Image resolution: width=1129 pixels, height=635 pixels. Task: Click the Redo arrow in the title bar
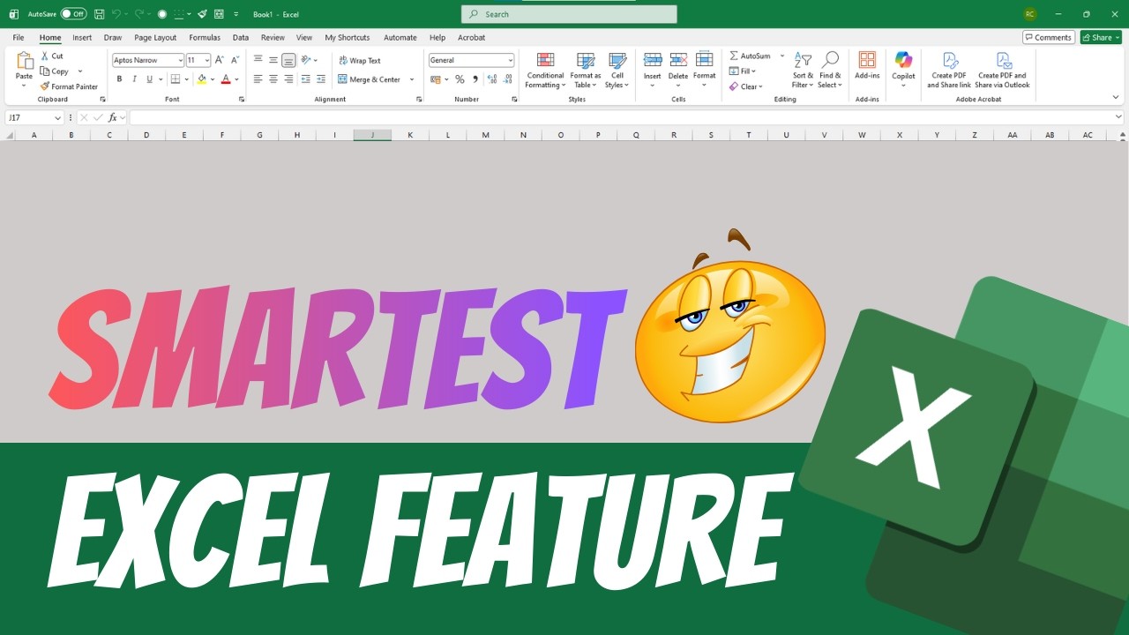(x=138, y=14)
